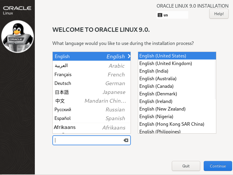Select Français in the language list
Screen dimensions: 233x175
[x=92, y=74]
